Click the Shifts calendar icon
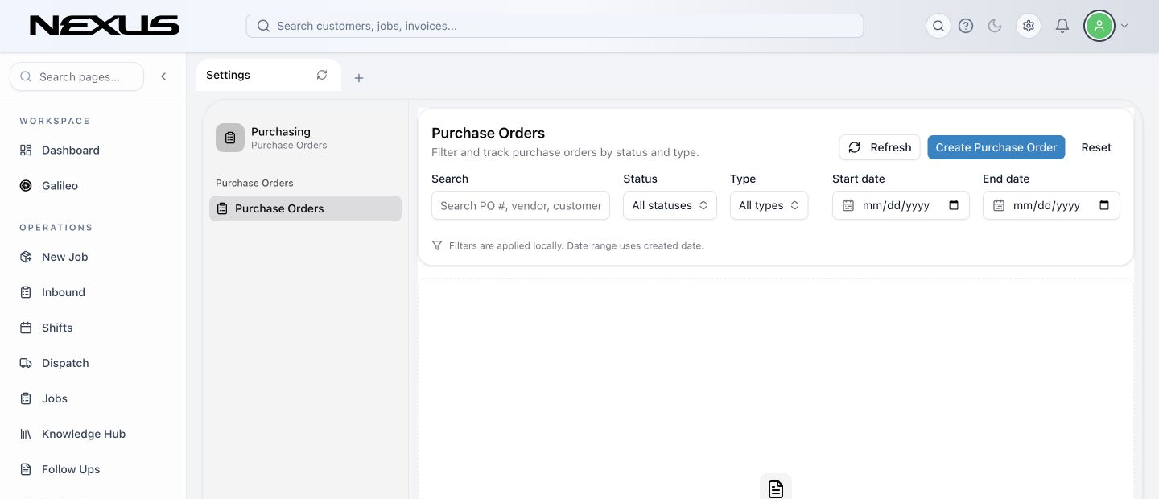Image resolution: width=1159 pixels, height=499 pixels. (26, 328)
